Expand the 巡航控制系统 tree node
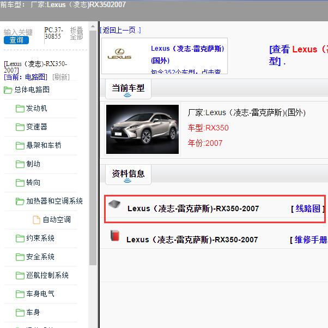This screenshot has height=328, width=328. click(x=47, y=275)
